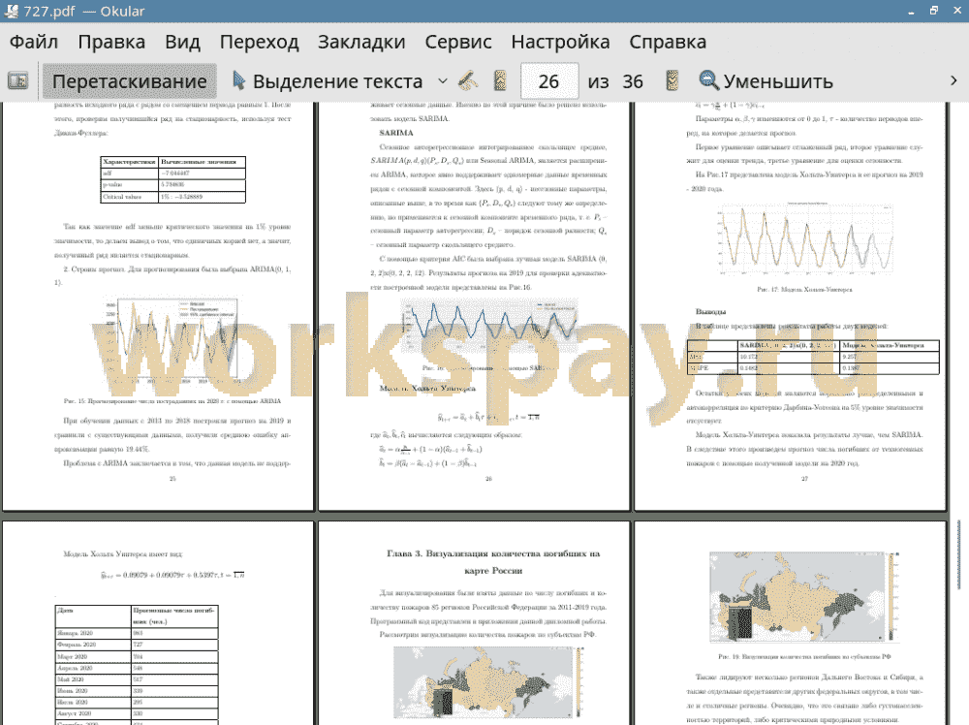Restore the Okular window size
The image size is (969, 725).
point(934,11)
